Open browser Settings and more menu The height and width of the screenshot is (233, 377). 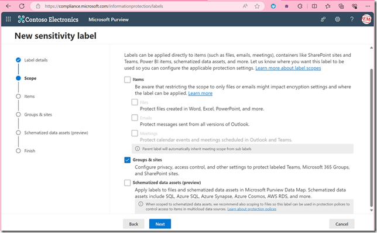pos(368,6)
